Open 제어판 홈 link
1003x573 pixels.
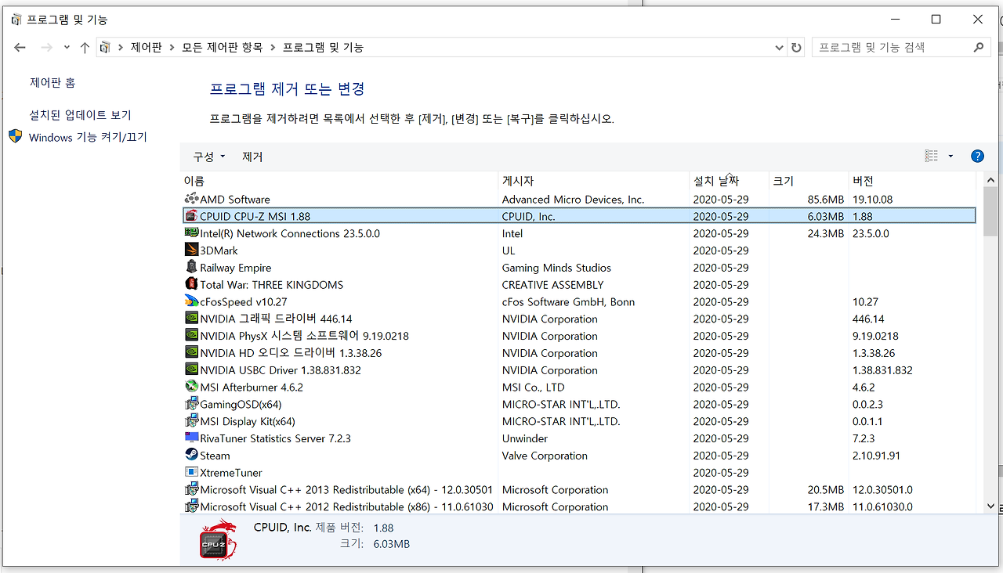pyautogui.click(x=53, y=82)
